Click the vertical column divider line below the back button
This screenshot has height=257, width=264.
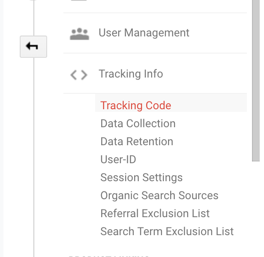(34, 156)
